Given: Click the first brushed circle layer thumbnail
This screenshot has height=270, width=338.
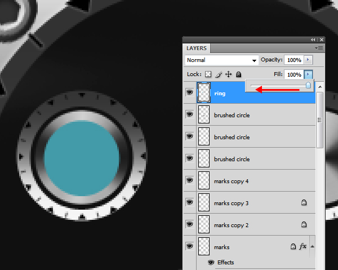Looking at the screenshot, I should pyautogui.click(x=204, y=114).
